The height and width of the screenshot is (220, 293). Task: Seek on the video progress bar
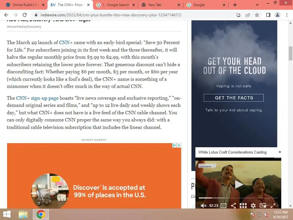238,198
